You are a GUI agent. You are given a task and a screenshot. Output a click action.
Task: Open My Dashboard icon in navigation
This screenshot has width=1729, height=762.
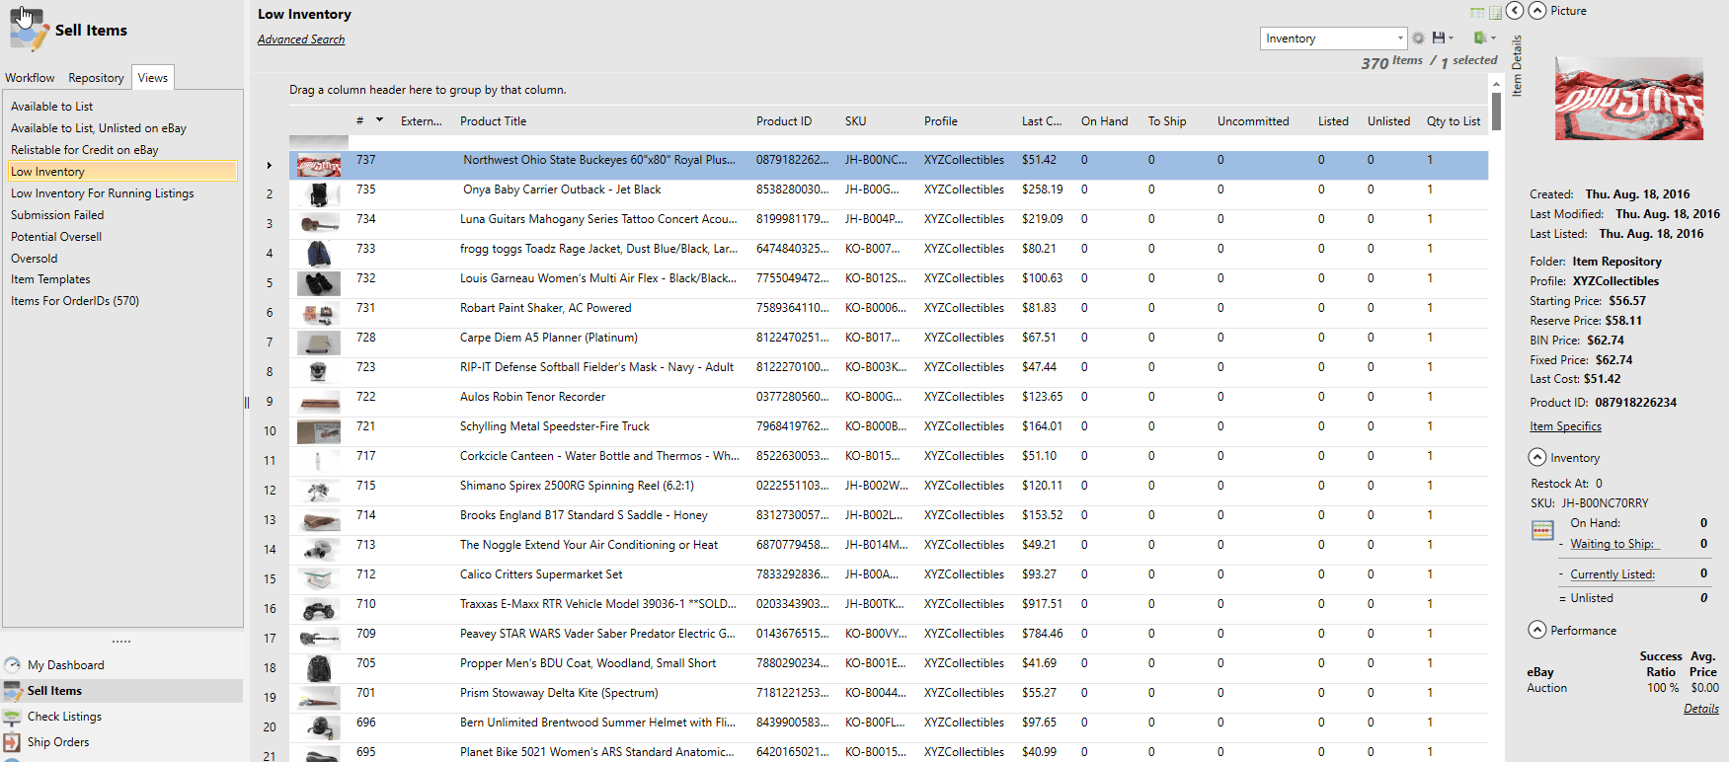click(13, 665)
